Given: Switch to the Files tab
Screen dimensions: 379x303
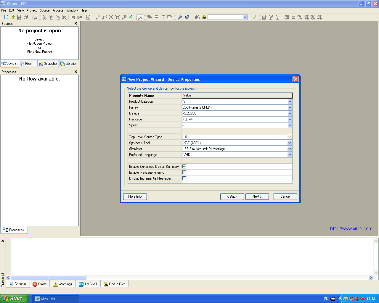Looking at the screenshot, I should [x=28, y=64].
